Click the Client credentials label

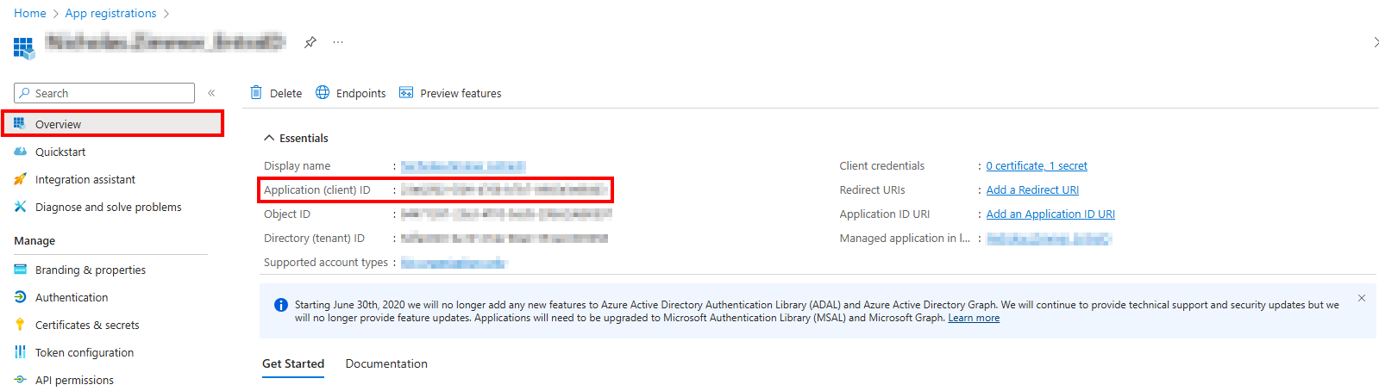(881, 165)
